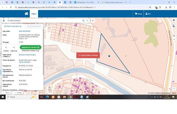The height and width of the screenshot is (114, 177).
Task: Click the cadastral number search input
Action: point(44,21)
